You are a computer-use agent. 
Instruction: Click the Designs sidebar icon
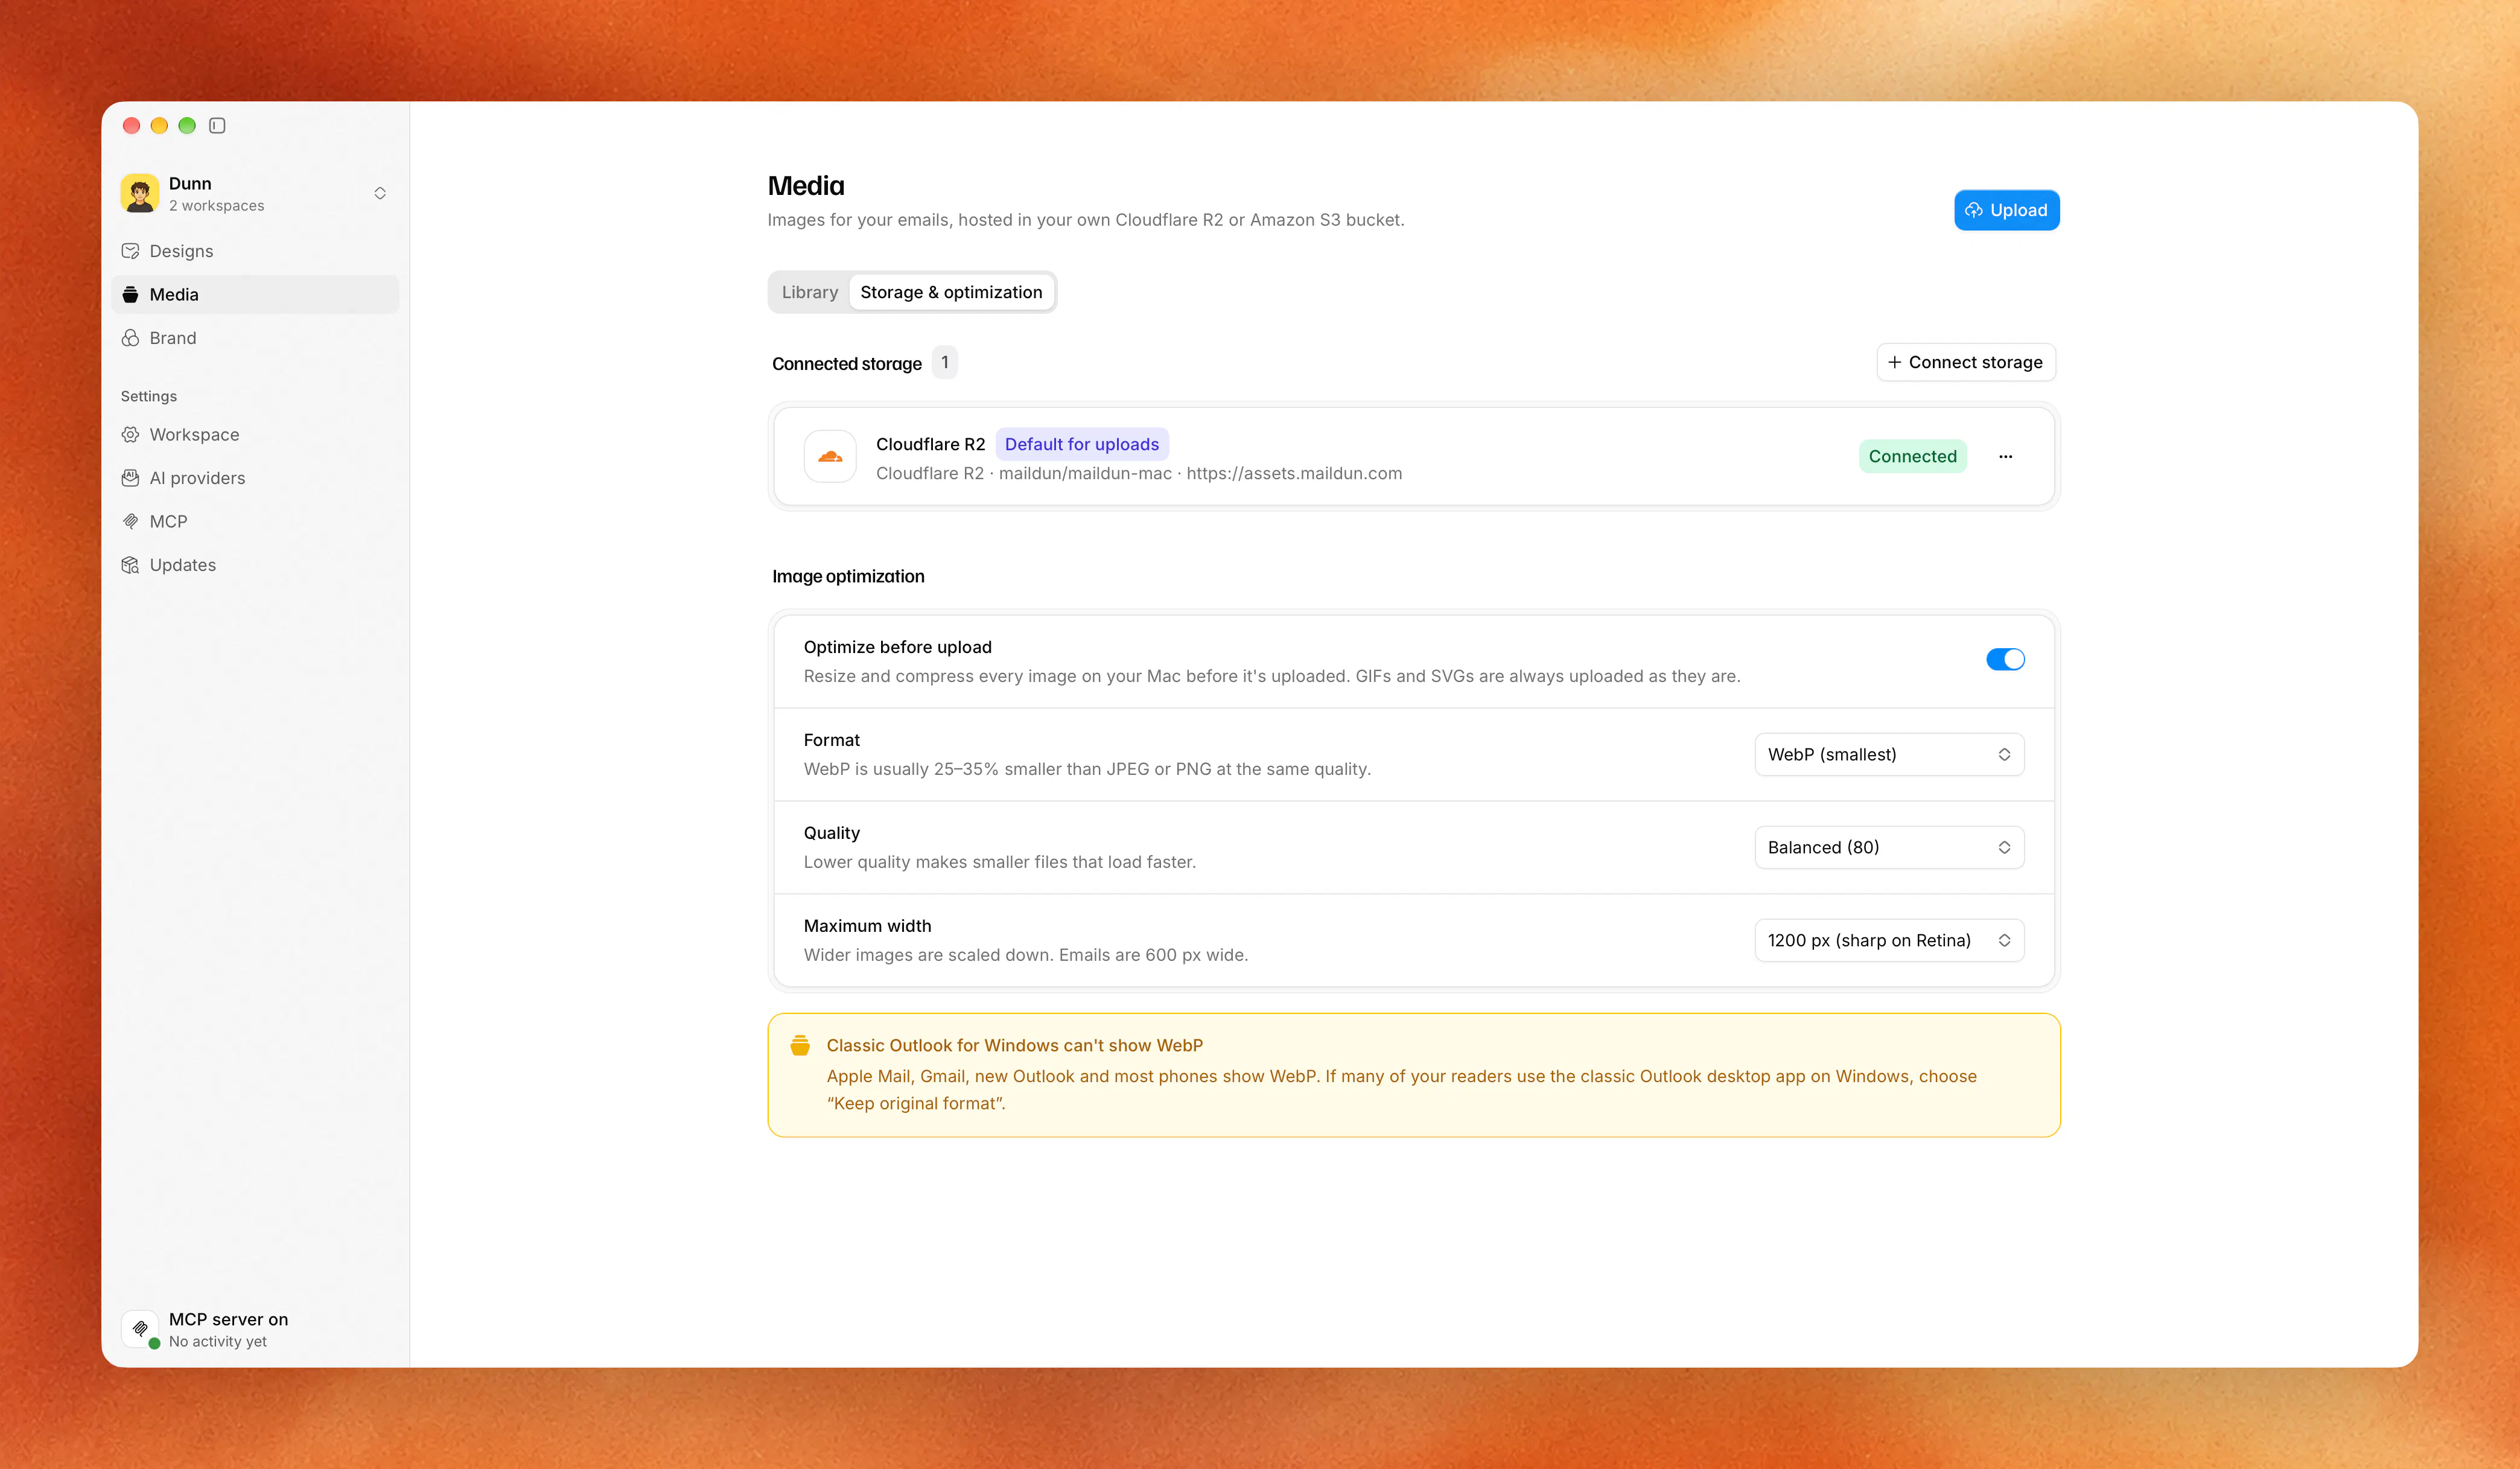coord(130,251)
